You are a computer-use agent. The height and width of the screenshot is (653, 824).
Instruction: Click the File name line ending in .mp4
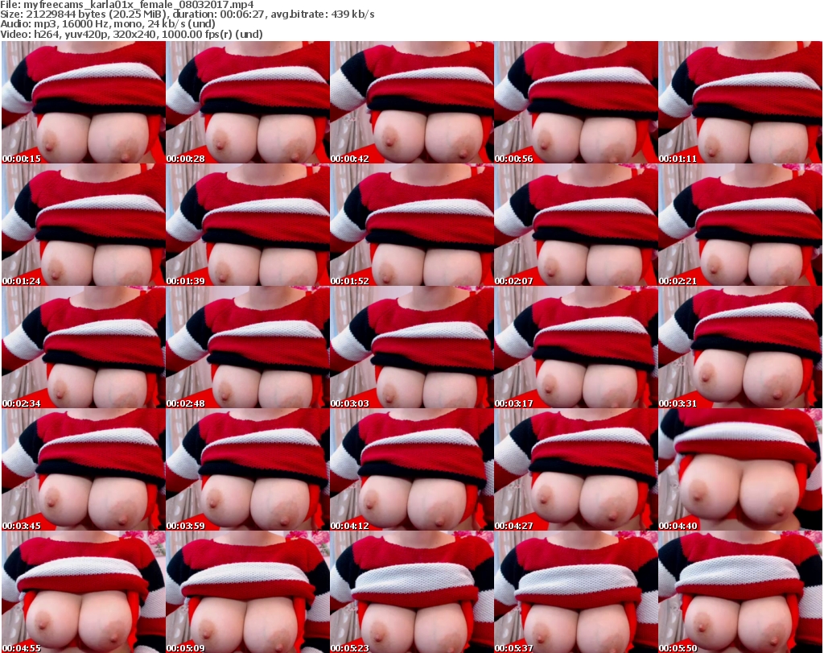click(127, 5)
